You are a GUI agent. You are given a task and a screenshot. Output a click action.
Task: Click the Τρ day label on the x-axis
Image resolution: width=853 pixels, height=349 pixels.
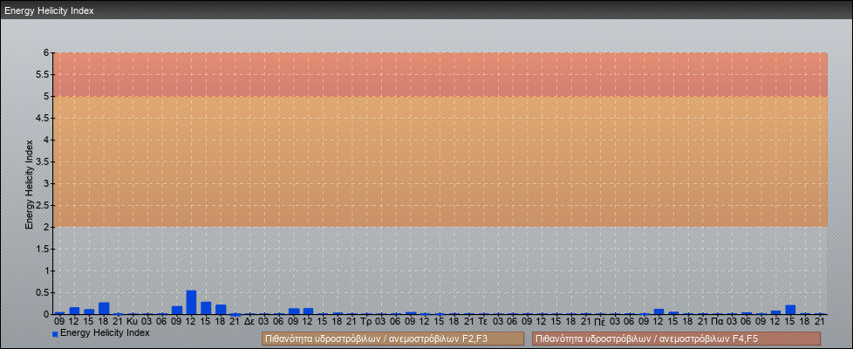(x=366, y=322)
